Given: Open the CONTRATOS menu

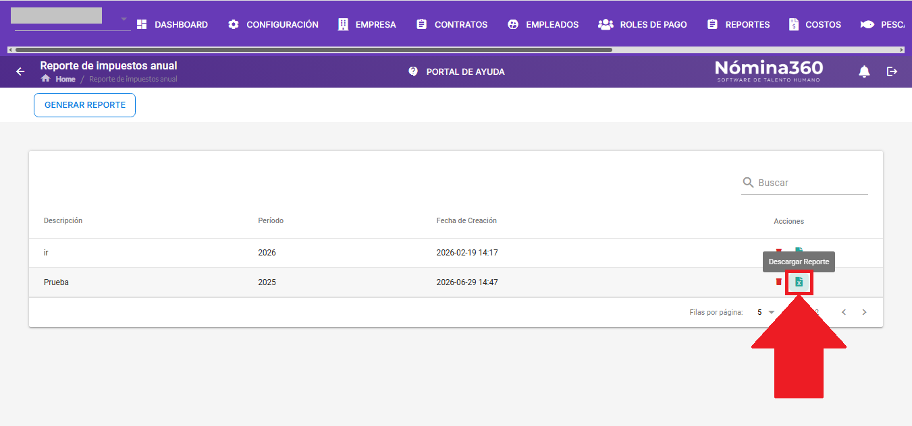Looking at the screenshot, I should click(x=452, y=24).
